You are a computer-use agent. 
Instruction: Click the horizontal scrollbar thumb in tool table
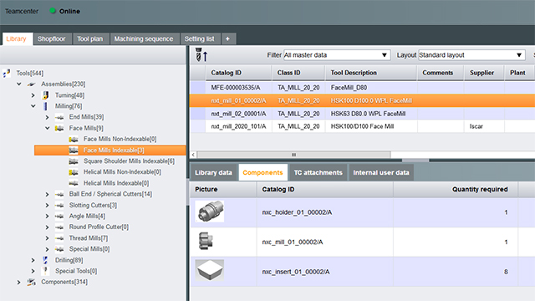coord(293,155)
